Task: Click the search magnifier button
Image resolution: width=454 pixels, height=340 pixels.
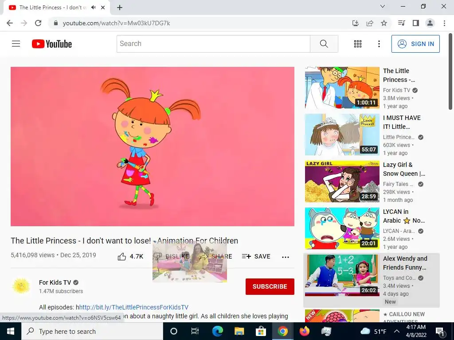Action: 324,44
